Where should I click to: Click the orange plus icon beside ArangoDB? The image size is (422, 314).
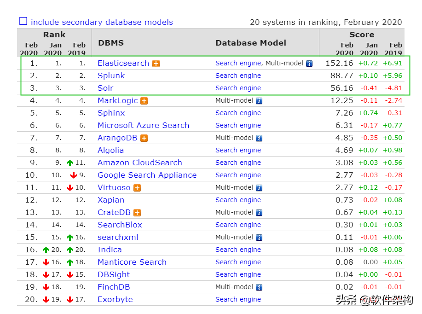click(x=144, y=139)
